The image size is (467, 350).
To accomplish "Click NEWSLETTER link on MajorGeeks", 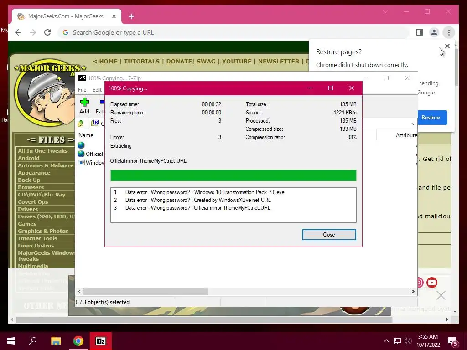I will pyautogui.click(x=279, y=62).
